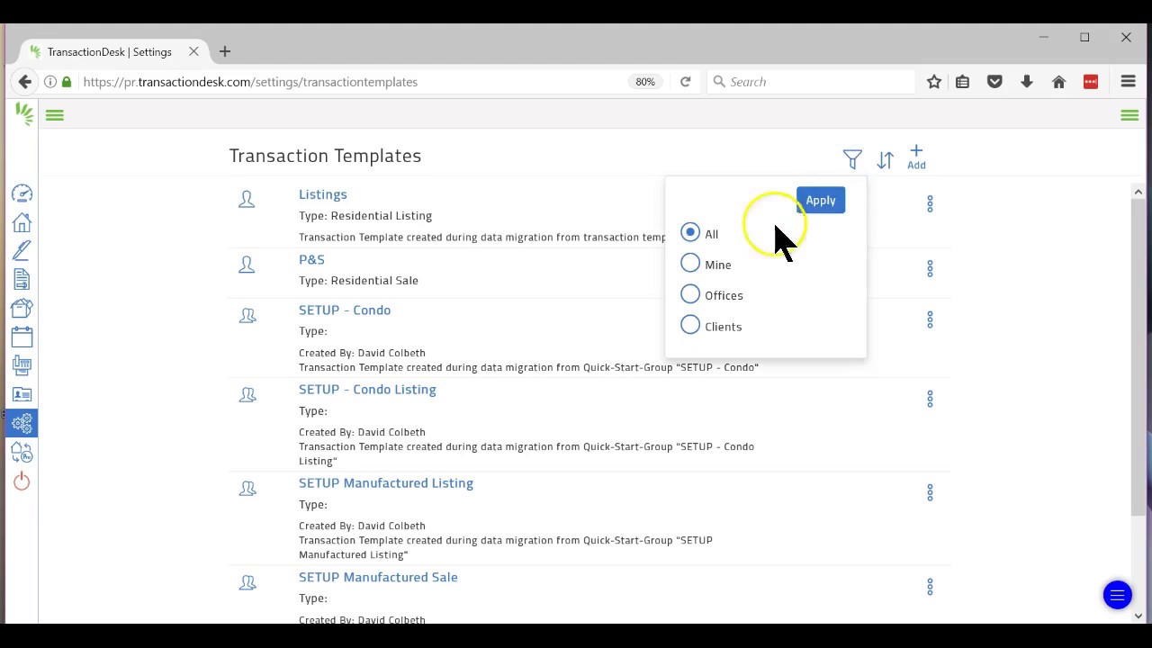Click the fax machine icon in sidebar
Screen dimensions: 1152x648
click(x=22, y=365)
